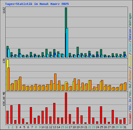Click the title 'Tages-Statistik im Monat Maerz 2025'
Viewport: 133px width, 130px height.
click(x=37, y=4)
